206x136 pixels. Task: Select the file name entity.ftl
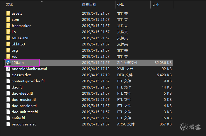click(x=18, y=118)
